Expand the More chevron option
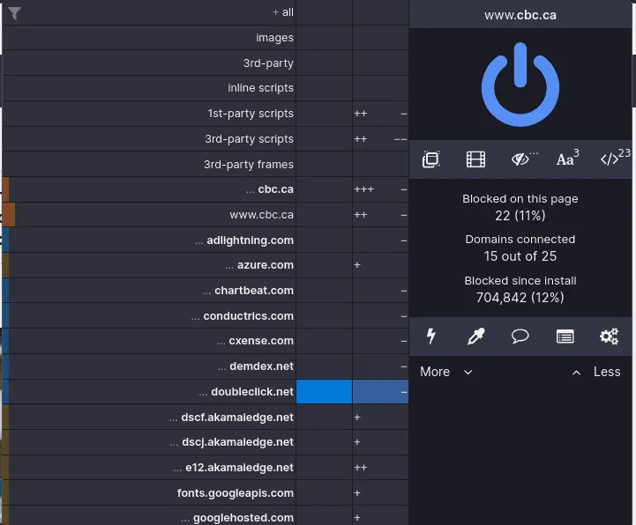The width and height of the screenshot is (636, 525). point(446,372)
